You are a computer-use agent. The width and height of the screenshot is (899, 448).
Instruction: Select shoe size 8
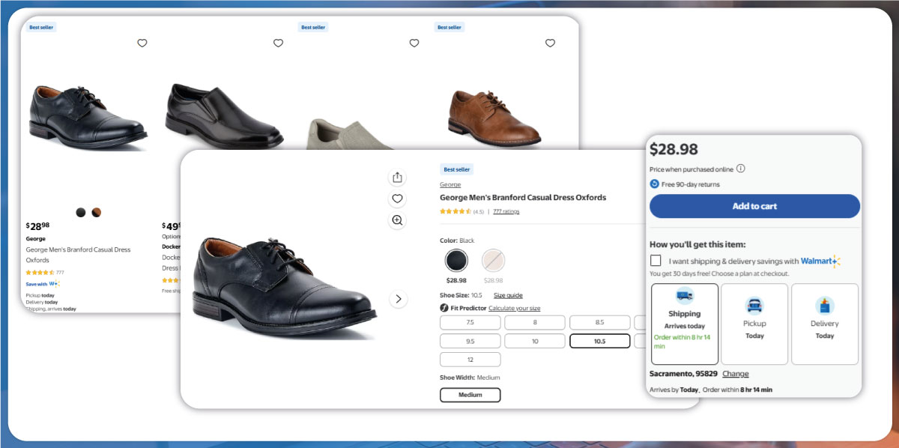pos(535,323)
